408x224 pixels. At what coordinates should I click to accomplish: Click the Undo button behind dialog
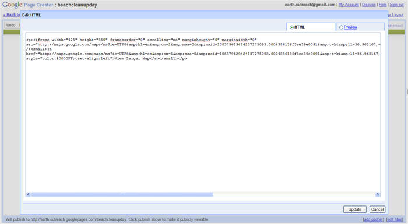(x=11, y=25)
